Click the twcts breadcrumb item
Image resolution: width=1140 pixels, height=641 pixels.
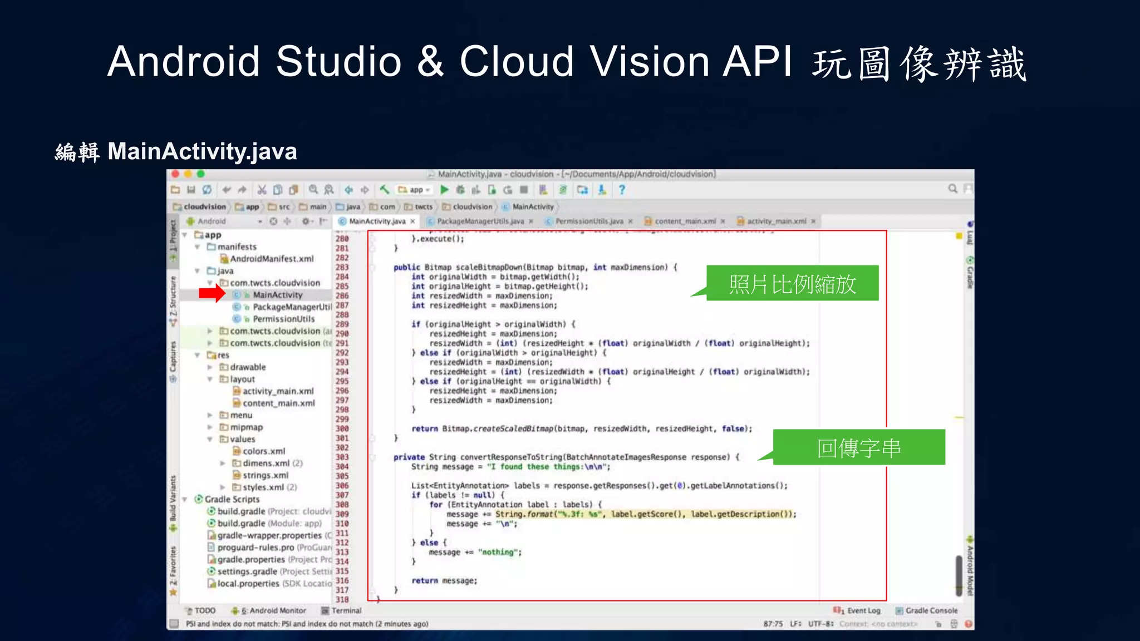(419, 206)
